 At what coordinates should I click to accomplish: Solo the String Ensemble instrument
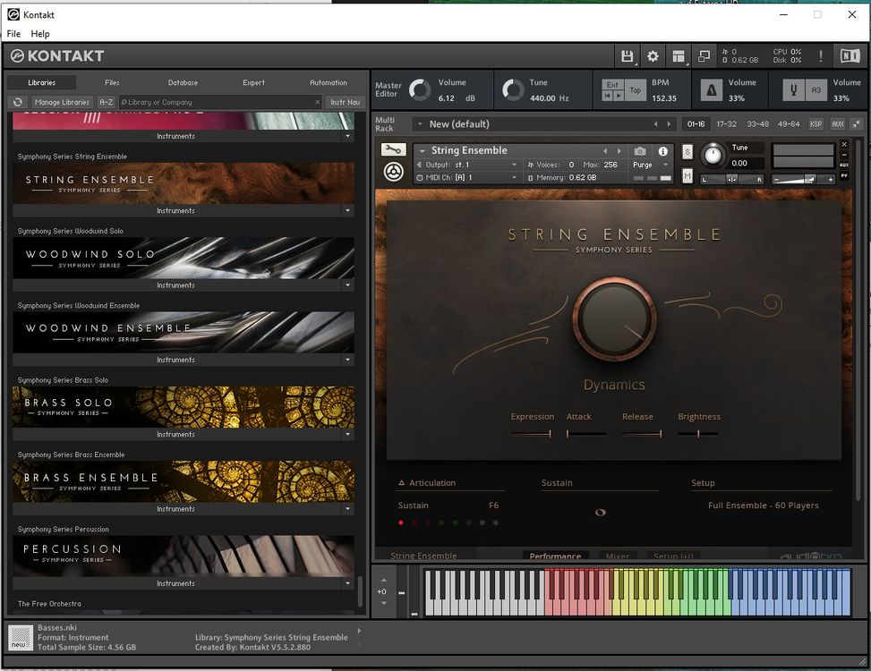coord(687,151)
